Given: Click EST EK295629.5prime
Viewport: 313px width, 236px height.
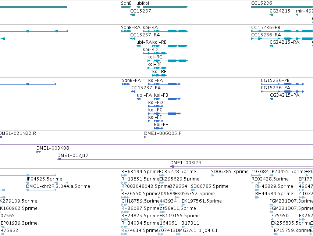Looking at the screenshot, I should (179, 179).
